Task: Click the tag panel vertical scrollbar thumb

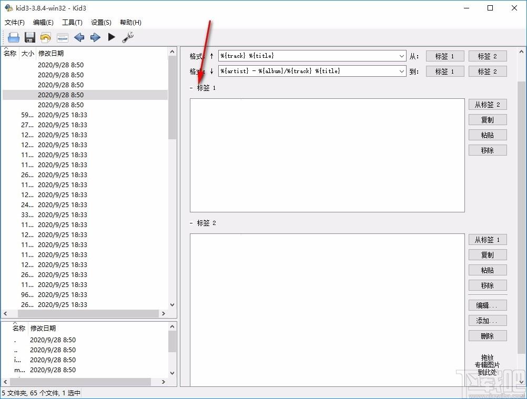Action: tap(521, 217)
